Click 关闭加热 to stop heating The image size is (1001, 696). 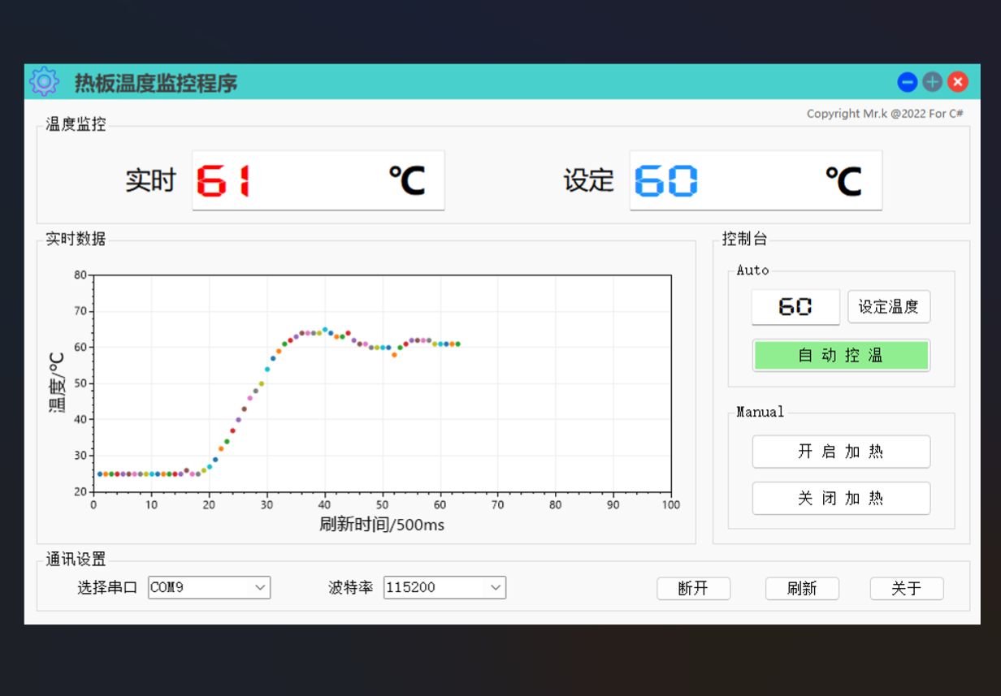pyautogui.click(x=841, y=499)
